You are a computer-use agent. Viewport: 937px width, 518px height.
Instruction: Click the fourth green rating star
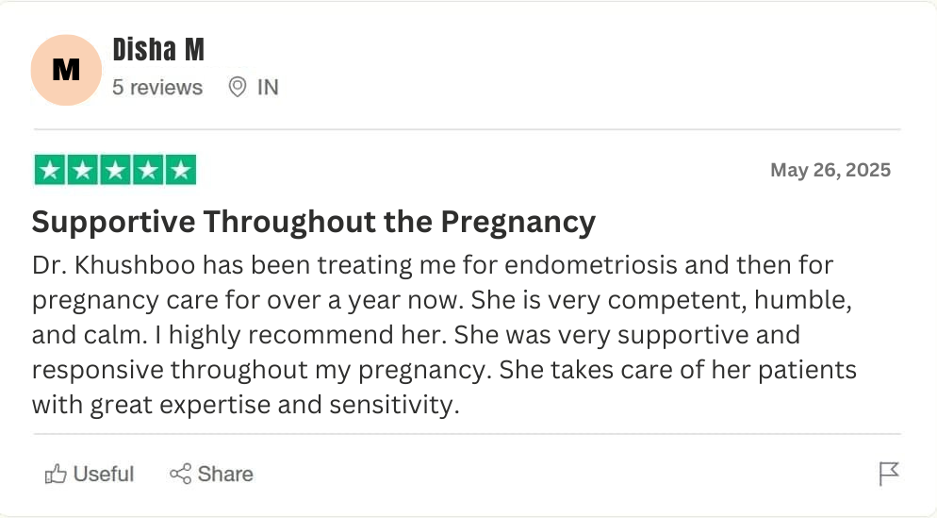[148, 171]
